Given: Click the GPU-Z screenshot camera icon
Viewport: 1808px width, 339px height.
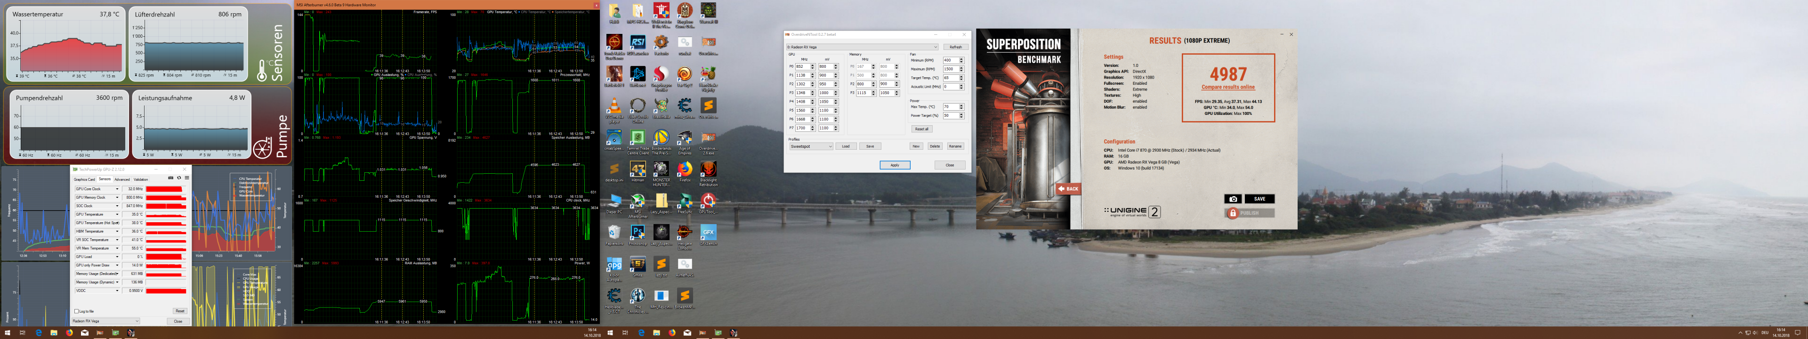Looking at the screenshot, I should click(x=170, y=178).
